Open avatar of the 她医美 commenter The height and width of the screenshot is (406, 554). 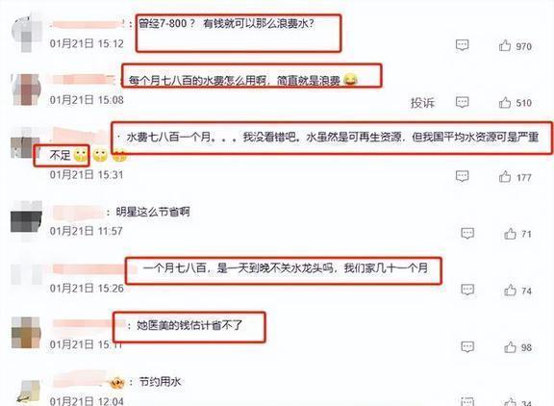click(x=27, y=333)
